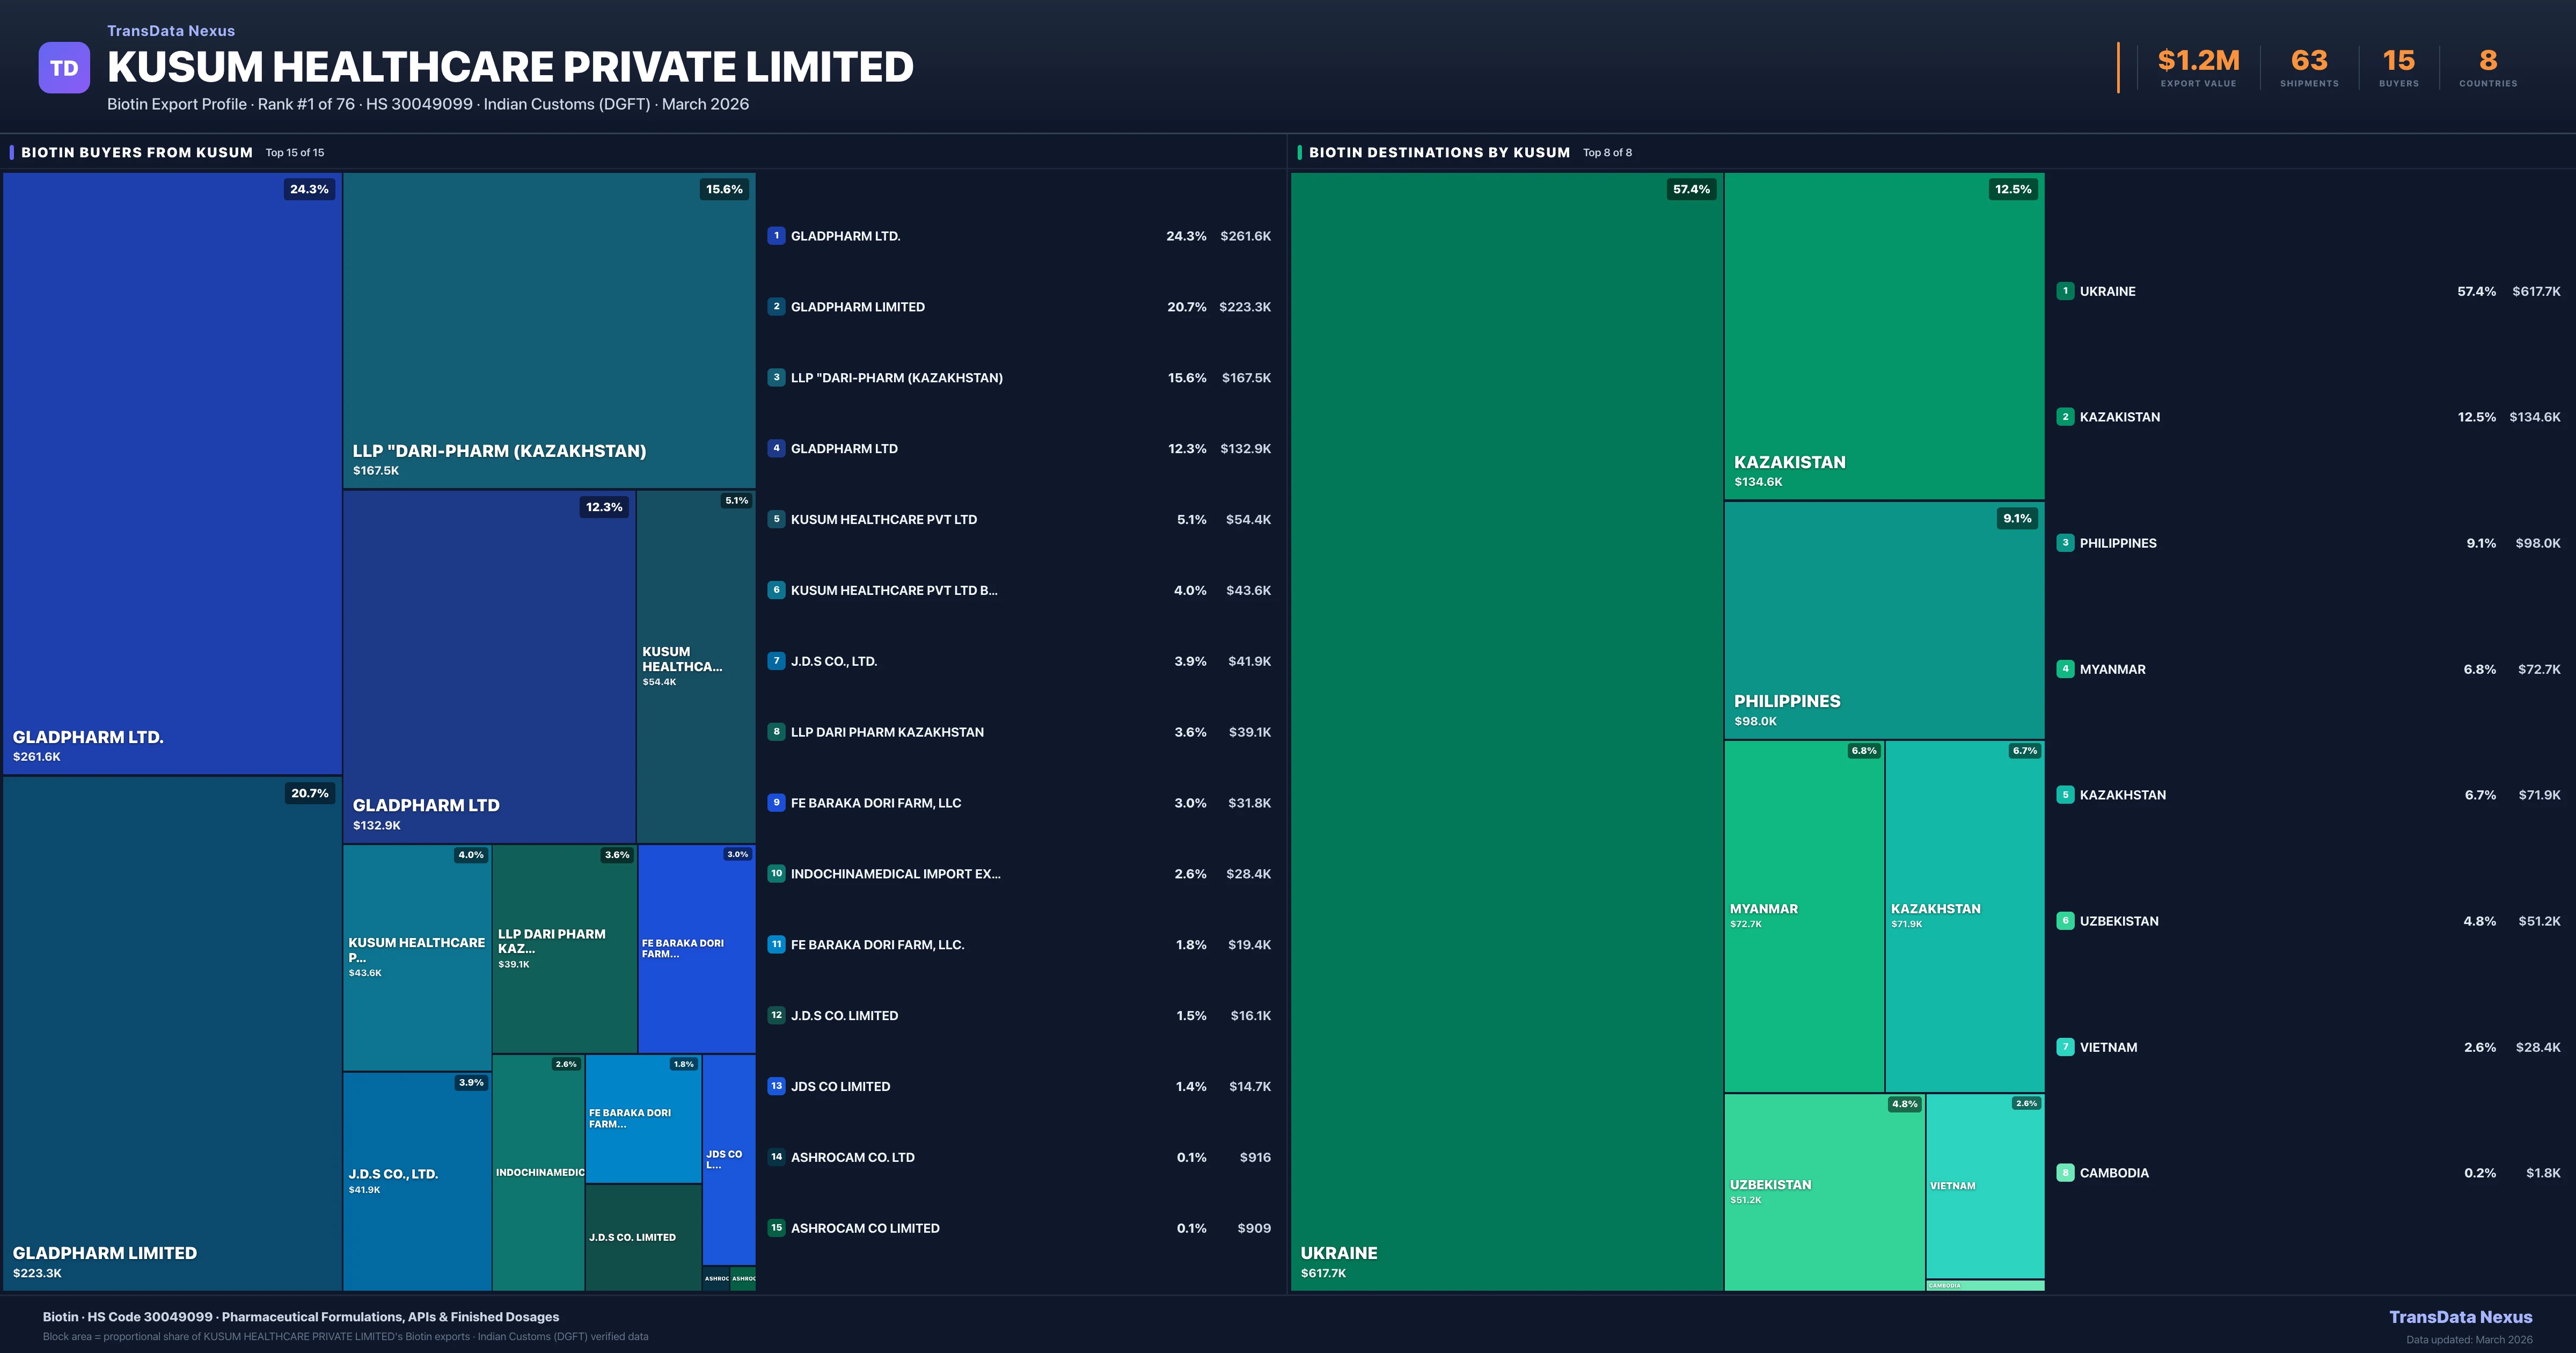Click rank 15 badge beside ASHROCAM CO LIMITED
Viewport: 2576px width, 1353px height.
coord(776,1228)
